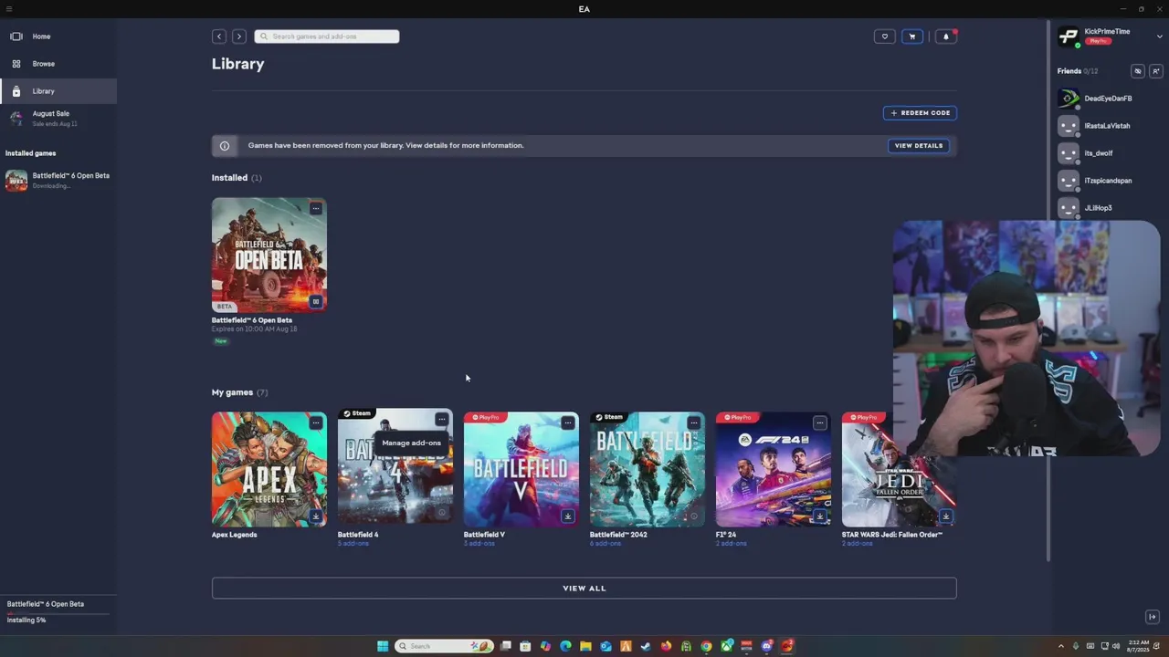Click download icon on Star Wars Jedi tile
The height and width of the screenshot is (657, 1169).
(945, 516)
